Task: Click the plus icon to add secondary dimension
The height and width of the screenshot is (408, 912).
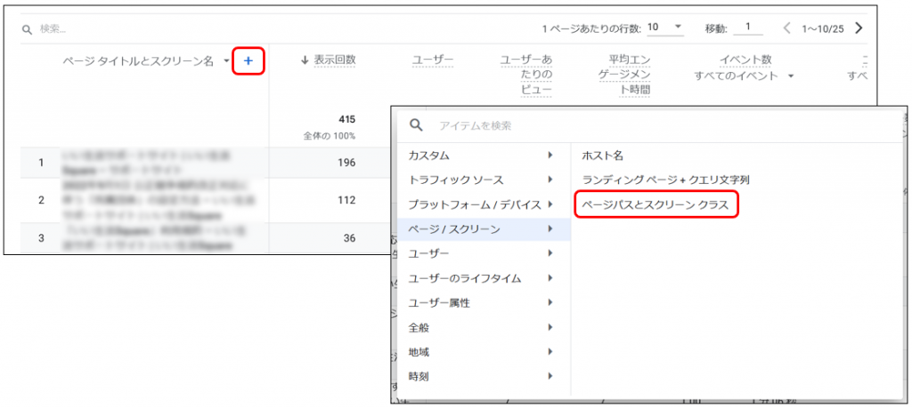Action: point(248,61)
